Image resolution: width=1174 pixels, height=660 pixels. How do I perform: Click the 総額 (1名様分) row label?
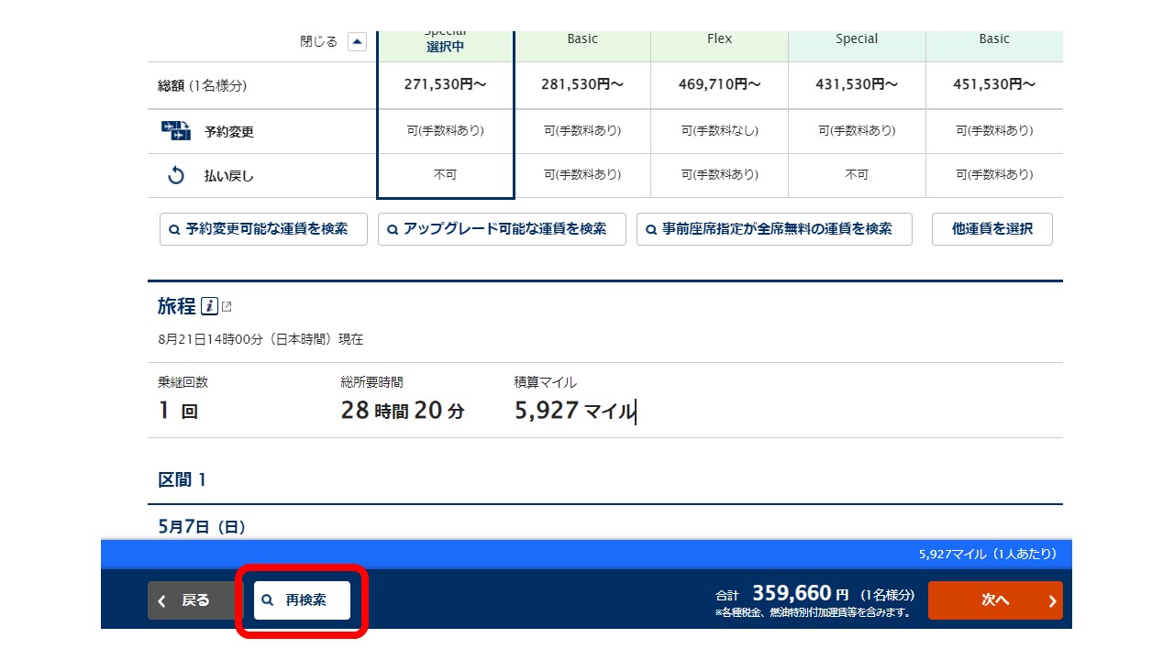click(x=202, y=86)
